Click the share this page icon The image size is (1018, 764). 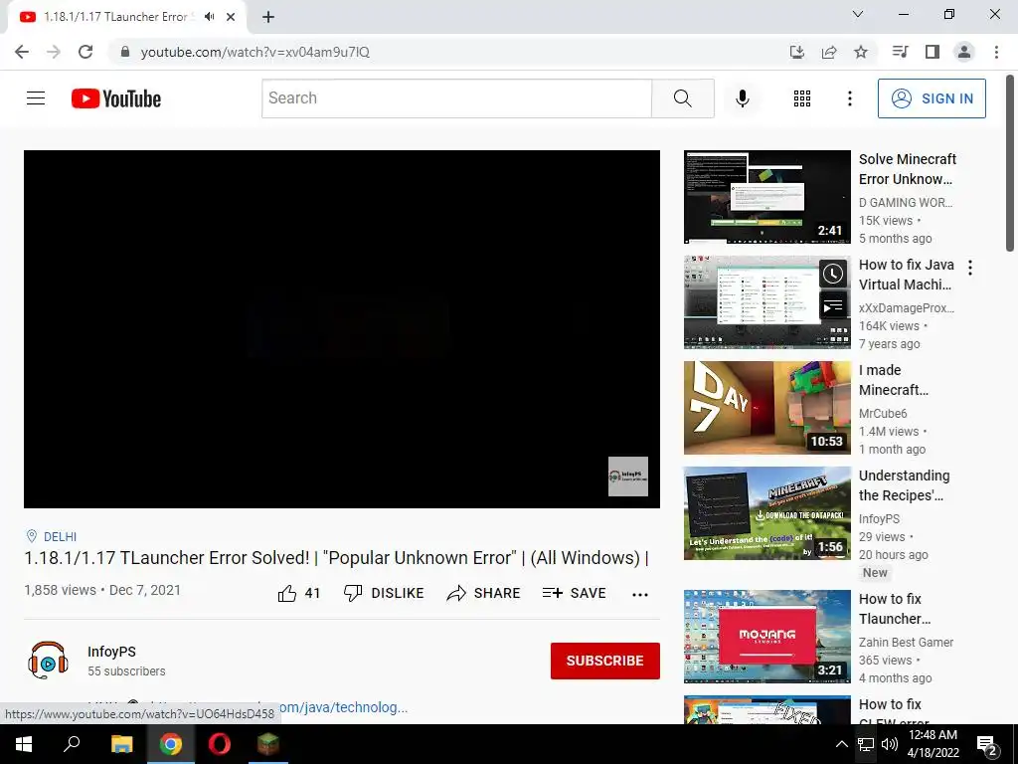click(x=829, y=52)
